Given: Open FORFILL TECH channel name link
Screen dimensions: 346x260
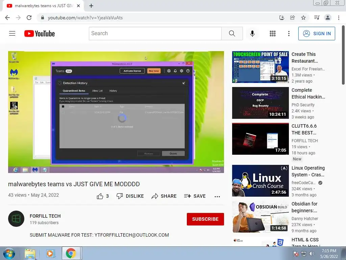Looking at the screenshot, I should (x=45, y=216).
